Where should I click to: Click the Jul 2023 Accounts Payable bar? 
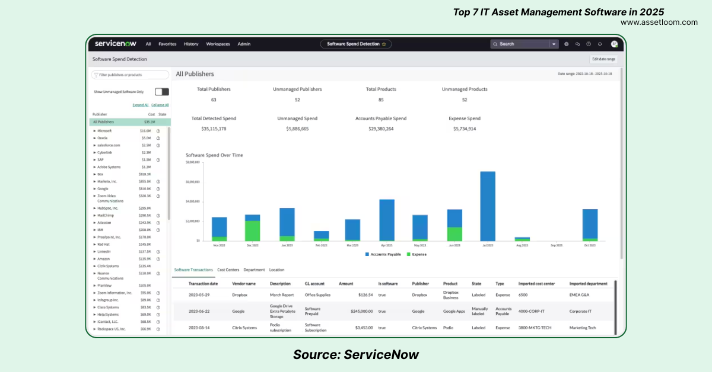point(488,206)
